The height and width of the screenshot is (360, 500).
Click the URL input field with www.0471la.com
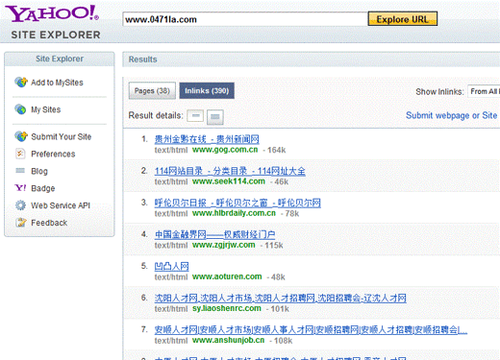tap(245, 19)
